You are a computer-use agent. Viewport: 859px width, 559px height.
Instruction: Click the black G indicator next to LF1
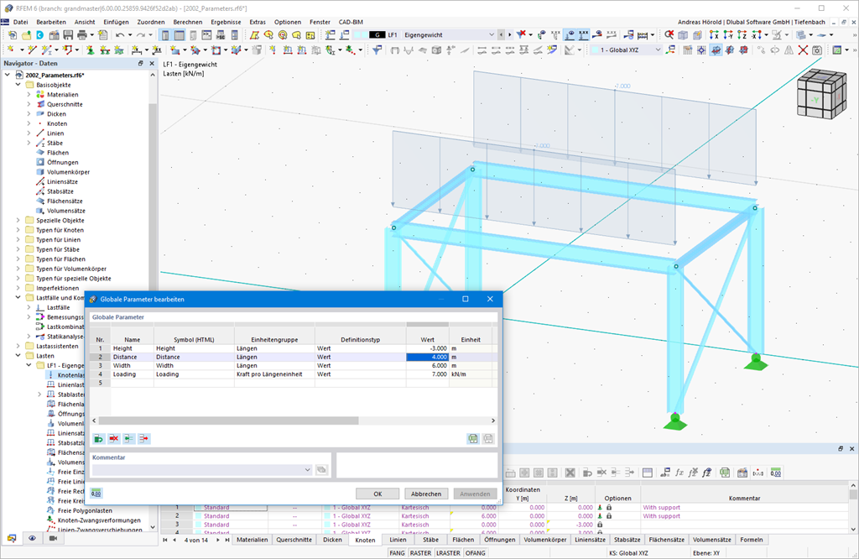tap(377, 34)
